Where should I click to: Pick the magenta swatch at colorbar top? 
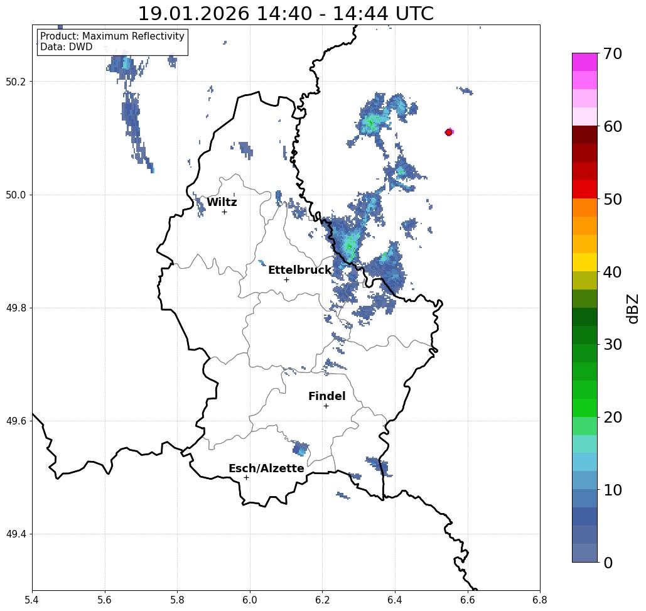click(584, 62)
